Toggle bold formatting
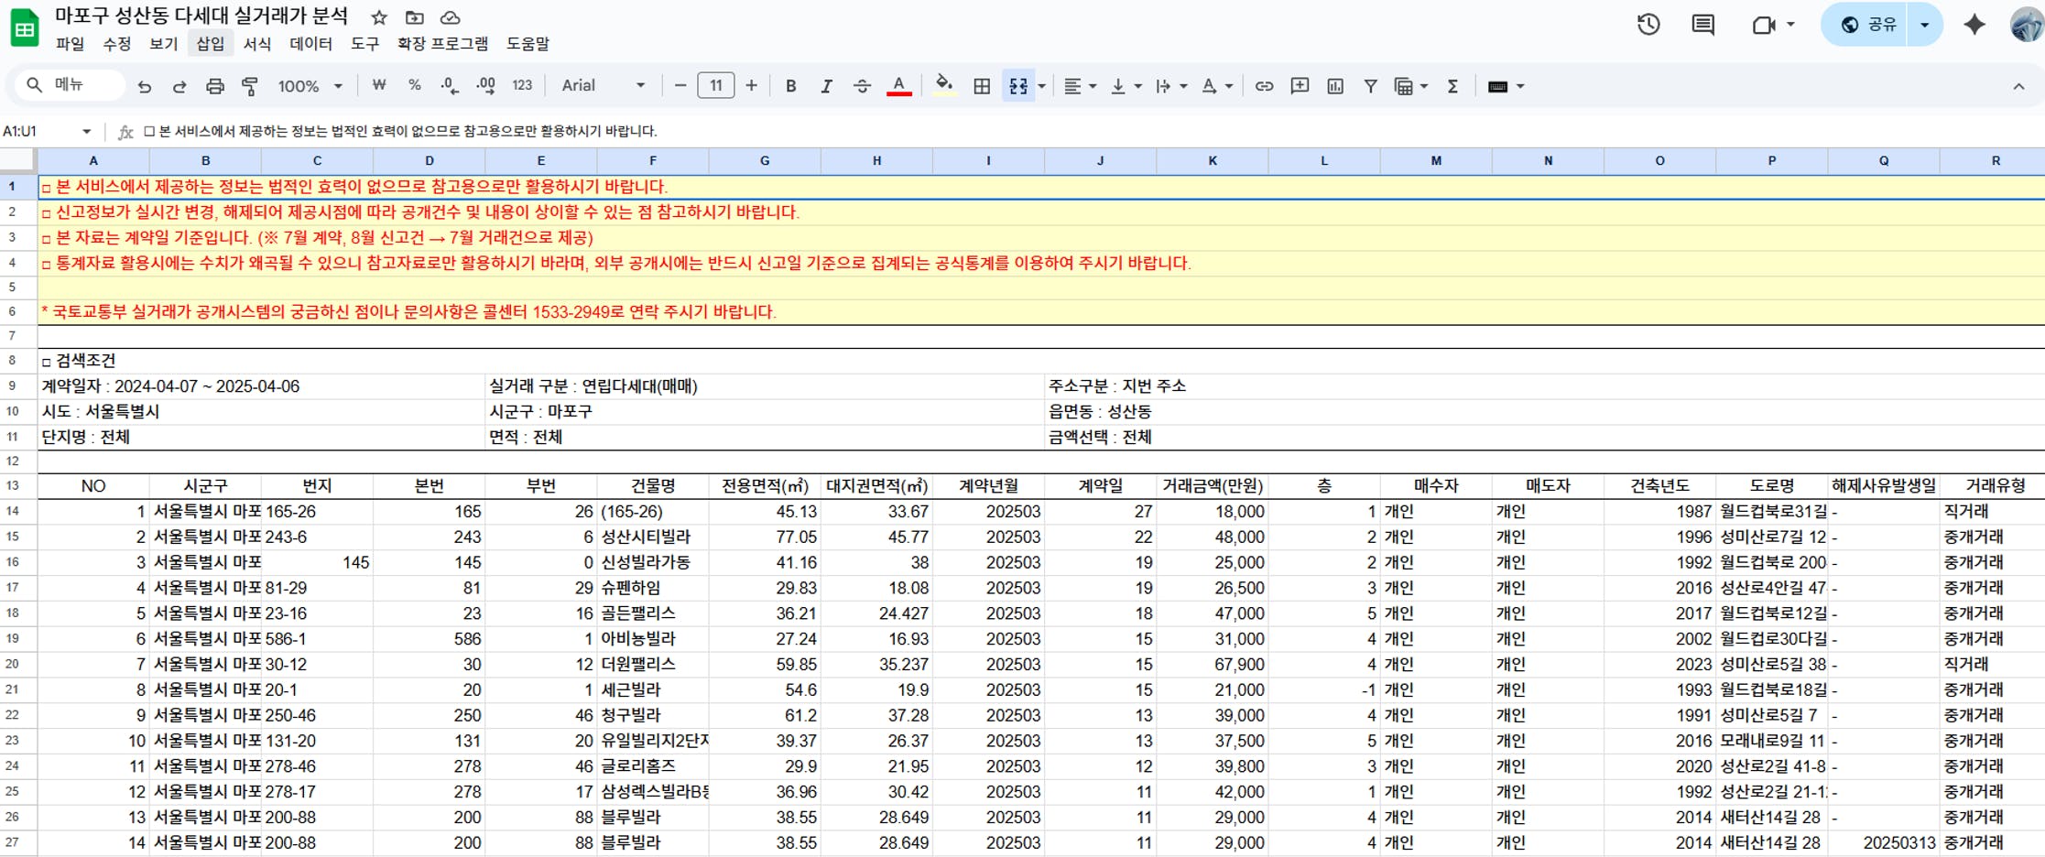Image resolution: width=2045 pixels, height=857 pixels. point(790,86)
